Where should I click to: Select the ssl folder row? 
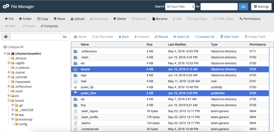[170, 99]
